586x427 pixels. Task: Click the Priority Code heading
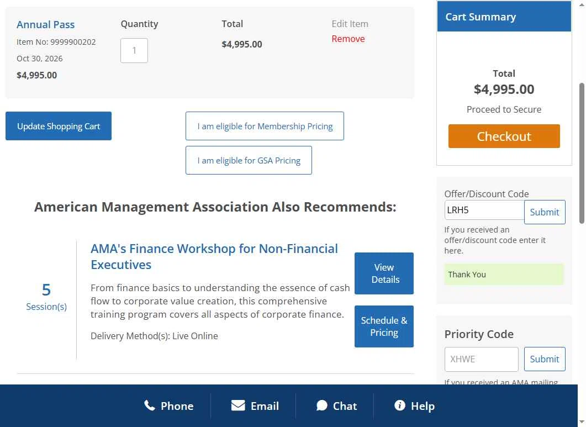click(479, 334)
